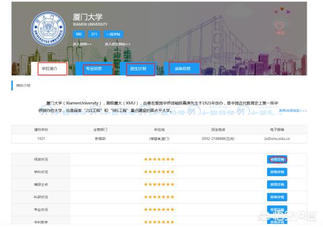Click the heart 关注 follow icon
Image resolution: width=323 pixels, height=227 pixels.
[x=279, y=28]
